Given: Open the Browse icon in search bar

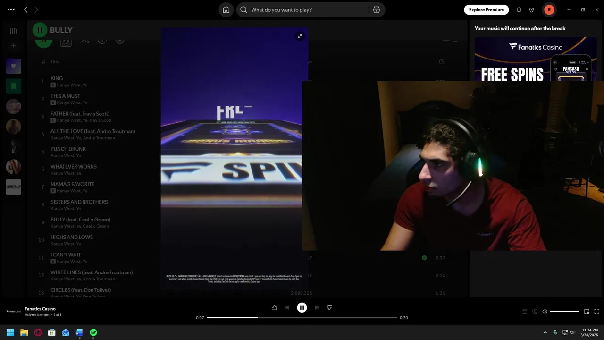Looking at the screenshot, I should click(377, 9).
